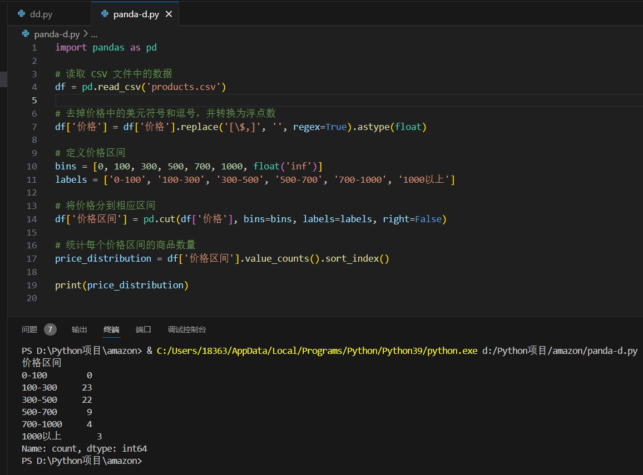Screen dimensions: 643x475
Task: Click the '300-500' label string on line 11
Action: click(240, 180)
